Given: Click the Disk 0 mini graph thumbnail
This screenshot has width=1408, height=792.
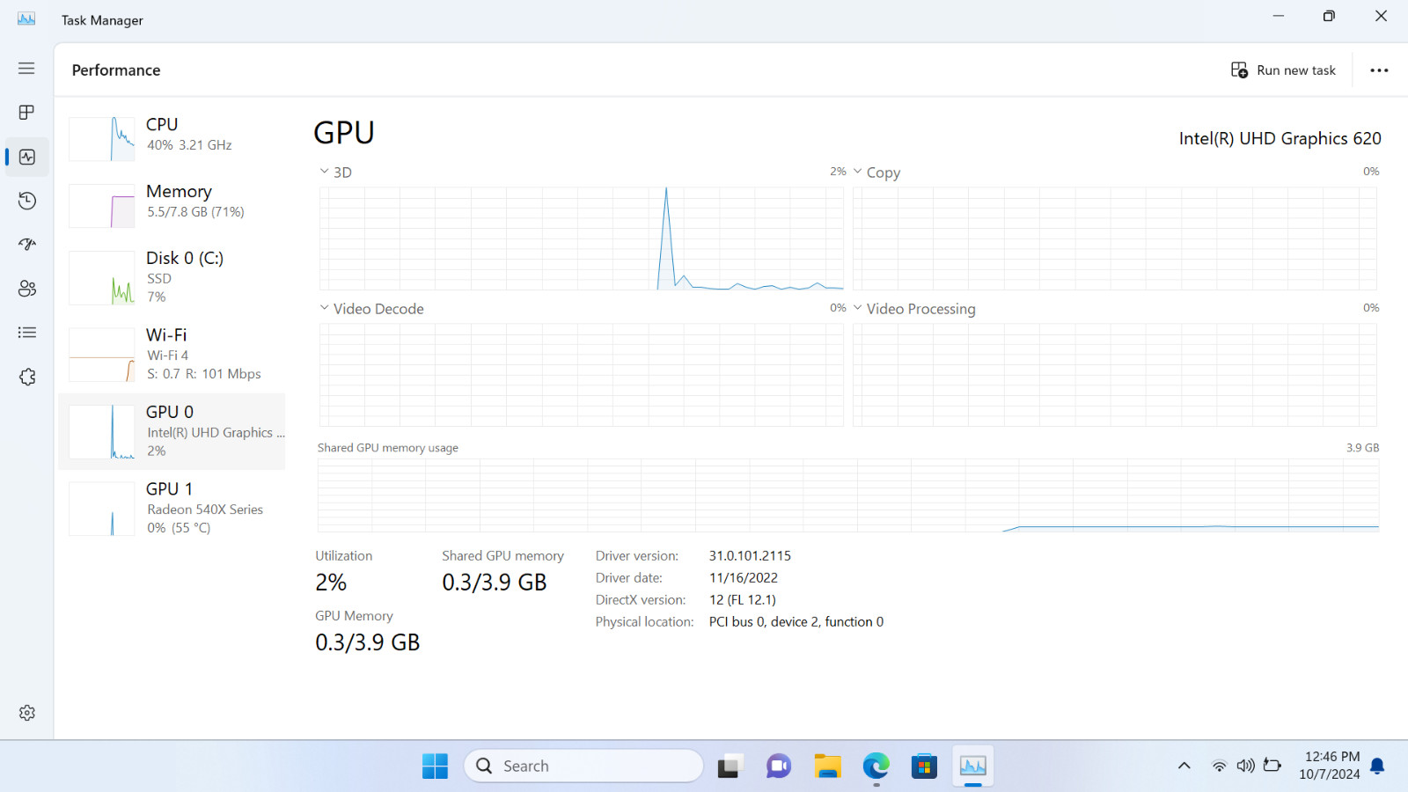Looking at the screenshot, I should coord(102,278).
